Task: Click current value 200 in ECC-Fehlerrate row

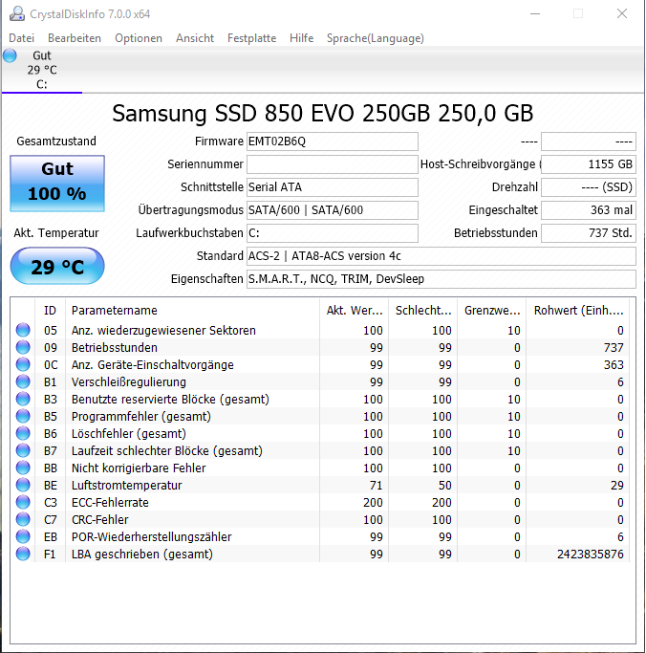Action: [373, 503]
